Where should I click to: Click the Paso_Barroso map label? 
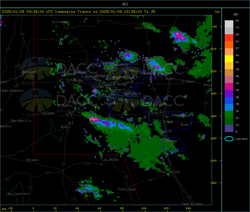(x=170, y=172)
